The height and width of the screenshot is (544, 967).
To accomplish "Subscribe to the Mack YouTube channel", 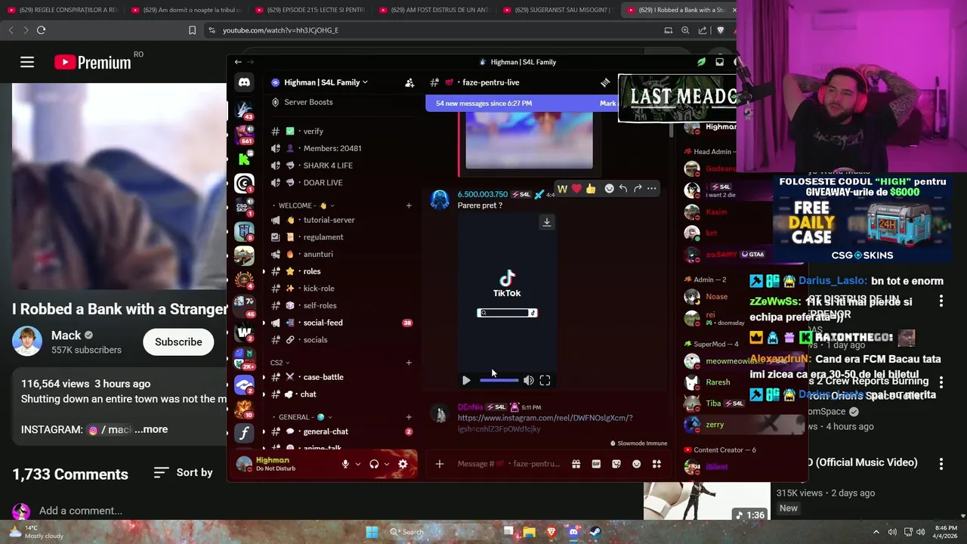I will (178, 342).
